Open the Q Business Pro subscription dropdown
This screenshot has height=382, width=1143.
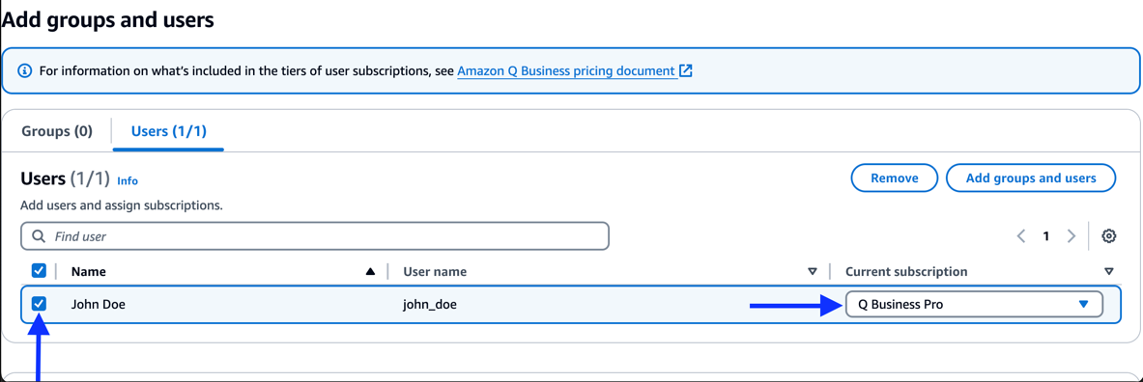click(x=974, y=305)
